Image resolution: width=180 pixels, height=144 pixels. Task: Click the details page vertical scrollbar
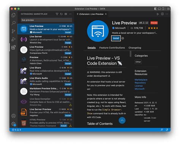[131, 54]
